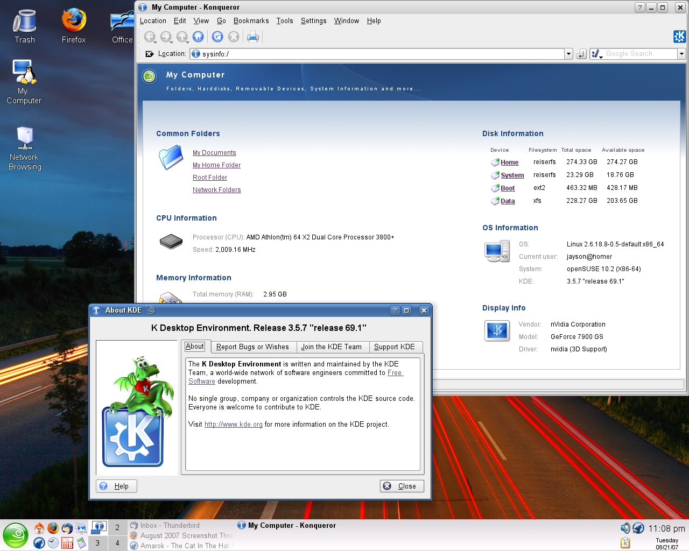Open the My Home Folder link

(216, 165)
